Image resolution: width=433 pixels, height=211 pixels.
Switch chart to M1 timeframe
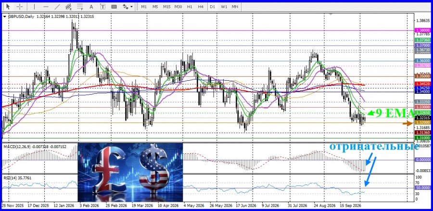(143, 6)
